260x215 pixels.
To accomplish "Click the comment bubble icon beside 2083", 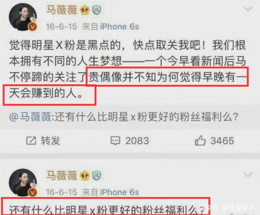I will (115, 141).
